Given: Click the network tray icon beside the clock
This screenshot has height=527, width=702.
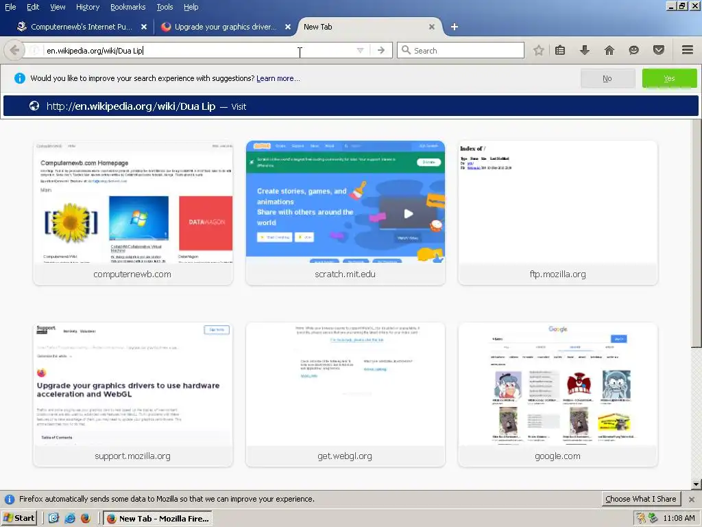Looking at the screenshot, I should (x=653, y=518).
